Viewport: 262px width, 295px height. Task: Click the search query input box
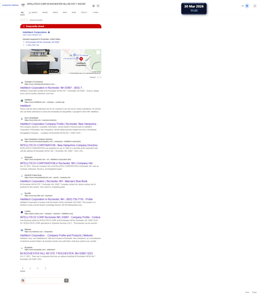[x=56, y=4]
